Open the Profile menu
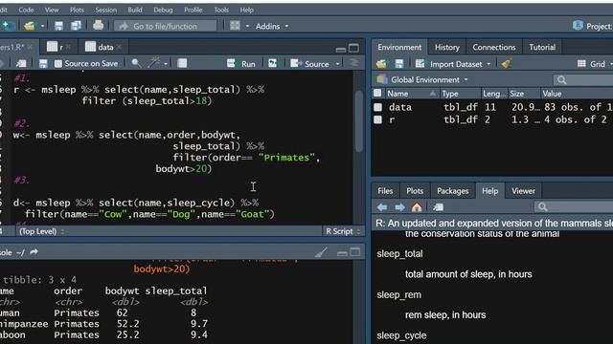The height and width of the screenshot is (344, 613). pyautogui.click(x=193, y=10)
